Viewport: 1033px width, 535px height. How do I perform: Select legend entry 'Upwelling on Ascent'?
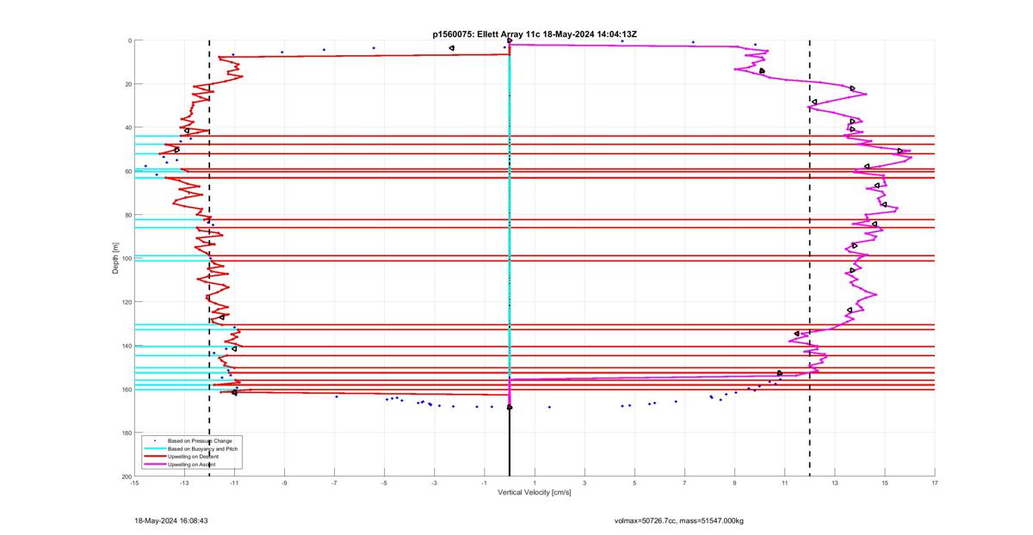(x=189, y=464)
